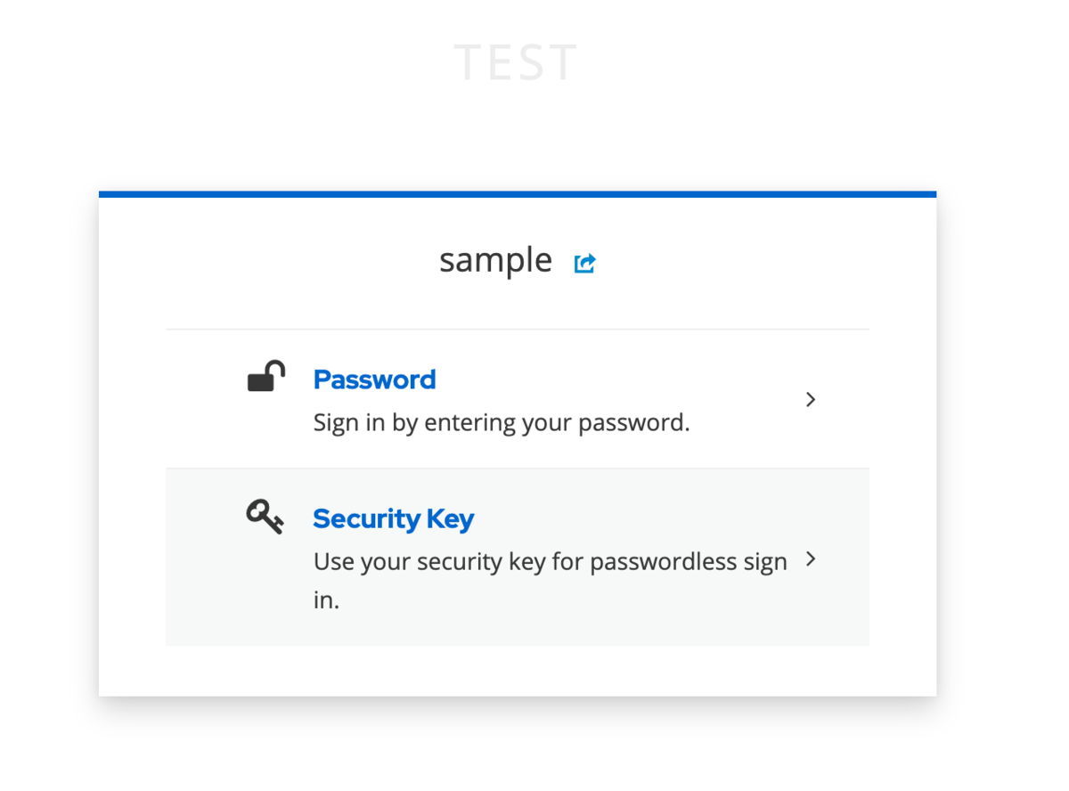Click the word "Security" in Security Key title
The image size is (1069, 791).
point(365,518)
